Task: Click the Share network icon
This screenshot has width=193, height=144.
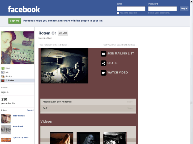Action: pyautogui.click(x=104, y=63)
